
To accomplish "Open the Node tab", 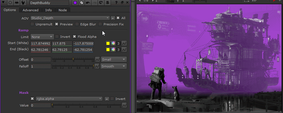I will [63, 10].
